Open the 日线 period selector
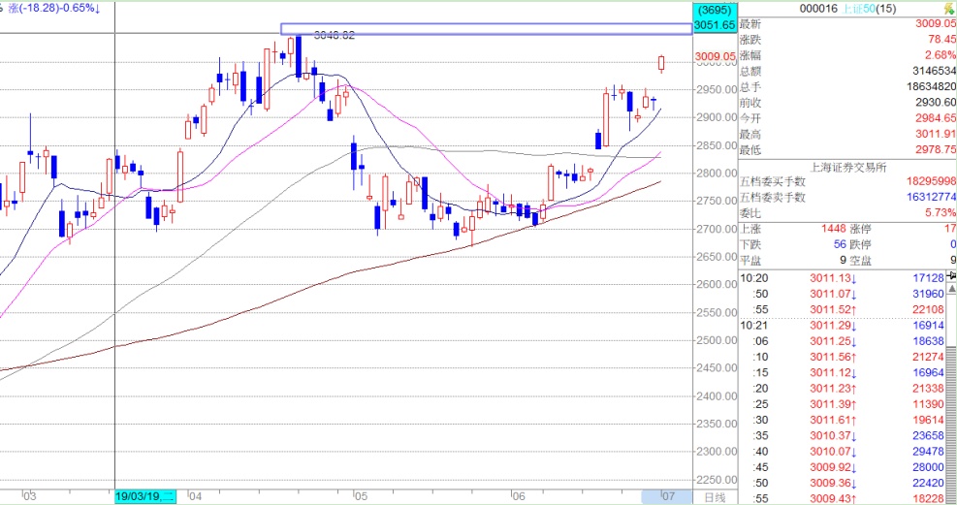 [x=715, y=497]
